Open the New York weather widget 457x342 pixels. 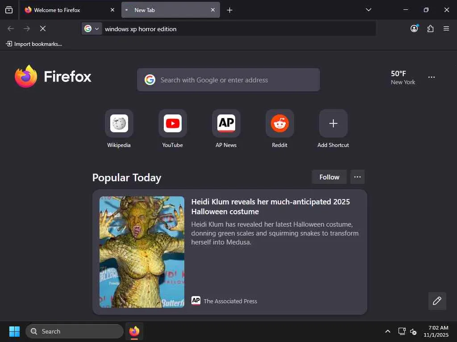click(403, 77)
